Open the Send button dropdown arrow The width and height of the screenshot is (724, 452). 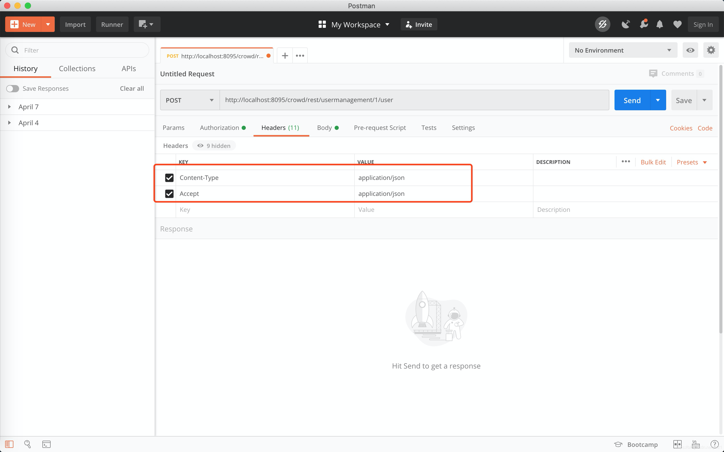[x=658, y=100]
